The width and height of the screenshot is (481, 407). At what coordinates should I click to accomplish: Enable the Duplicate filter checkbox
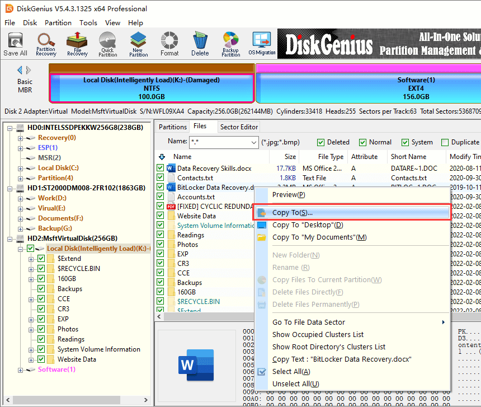pyautogui.click(x=445, y=142)
